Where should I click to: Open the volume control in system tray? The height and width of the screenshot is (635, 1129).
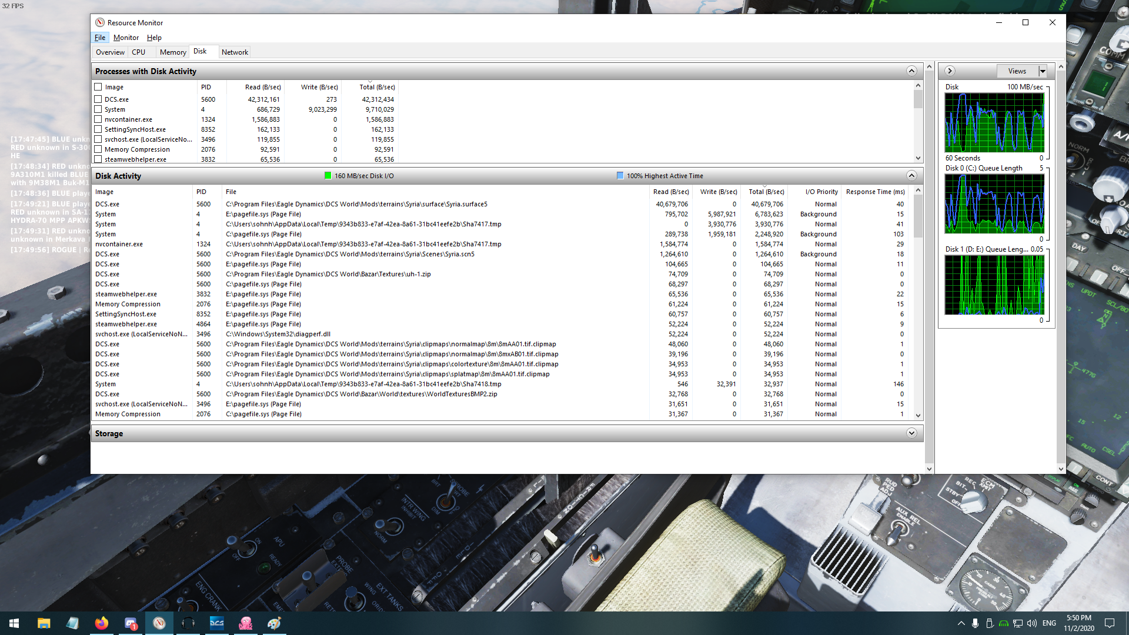tap(1032, 623)
